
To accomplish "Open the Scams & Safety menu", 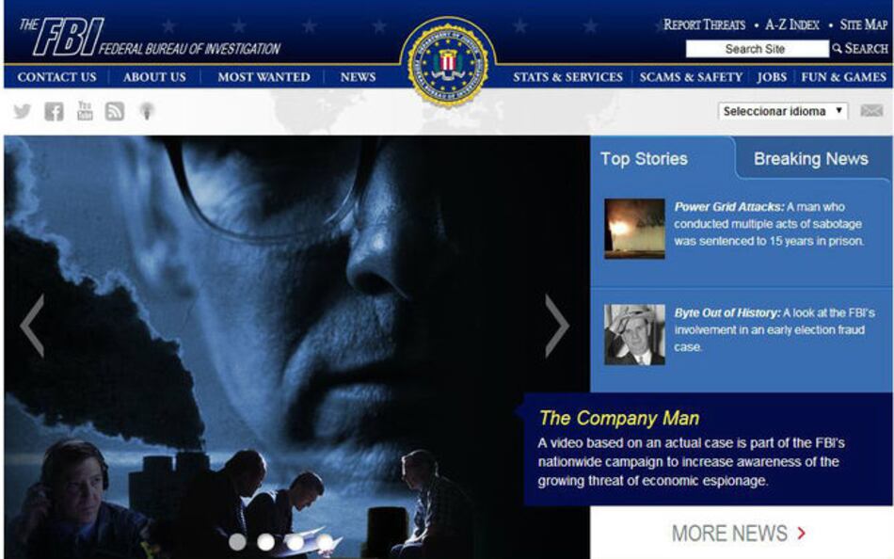I will 691,77.
